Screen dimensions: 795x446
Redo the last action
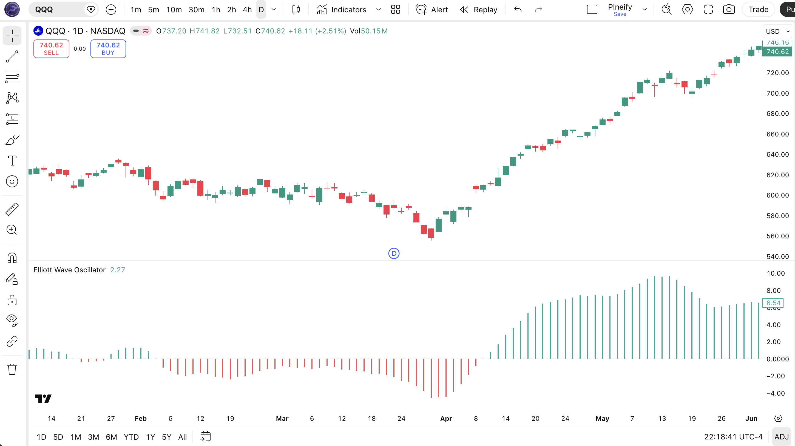[x=538, y=10]
